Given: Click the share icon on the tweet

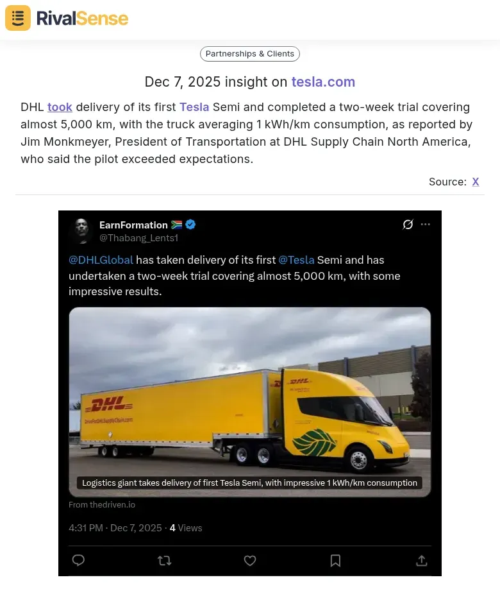Looking at the screenshot, I should (421, 560).
